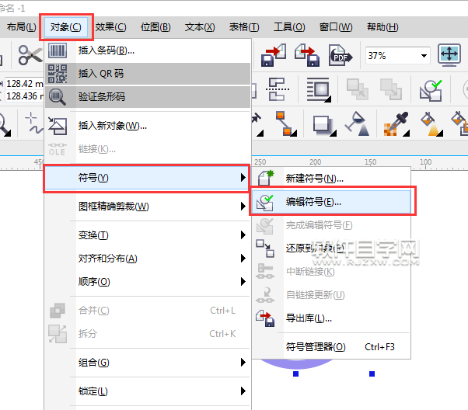Open the 效果(C) menu

click(x=110, y=27)
